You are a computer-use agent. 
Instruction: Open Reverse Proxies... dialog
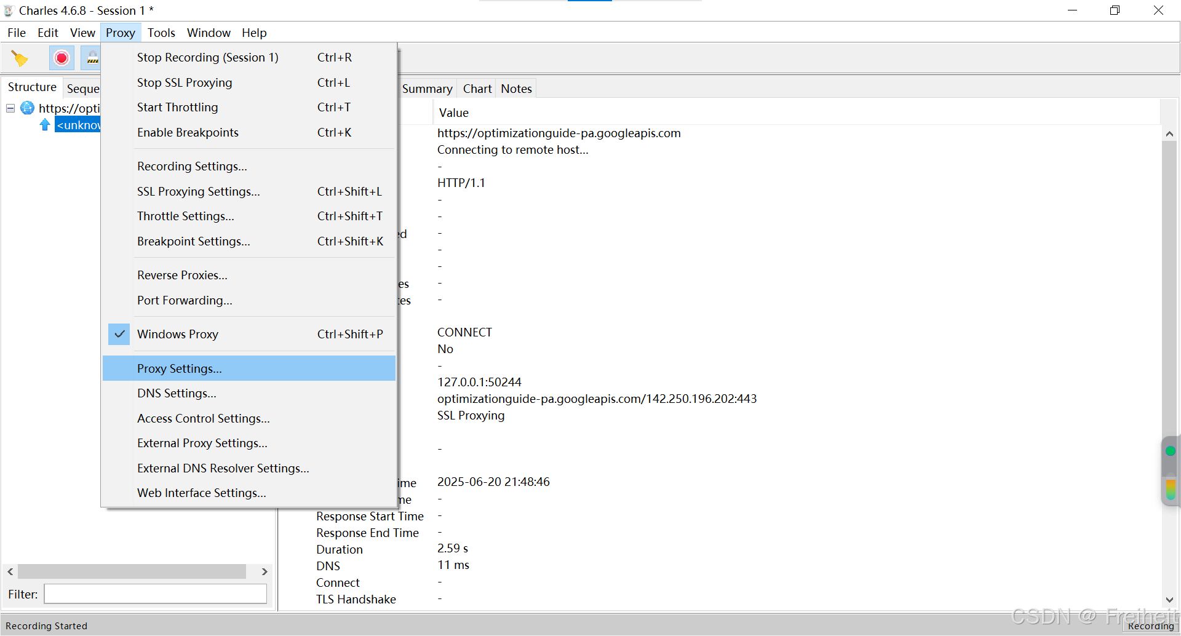click(x=249, y=275)
